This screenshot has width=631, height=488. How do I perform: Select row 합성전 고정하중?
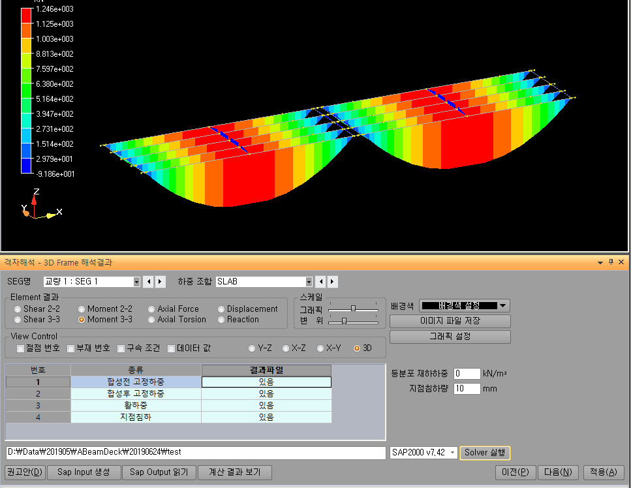click(136, 382)
